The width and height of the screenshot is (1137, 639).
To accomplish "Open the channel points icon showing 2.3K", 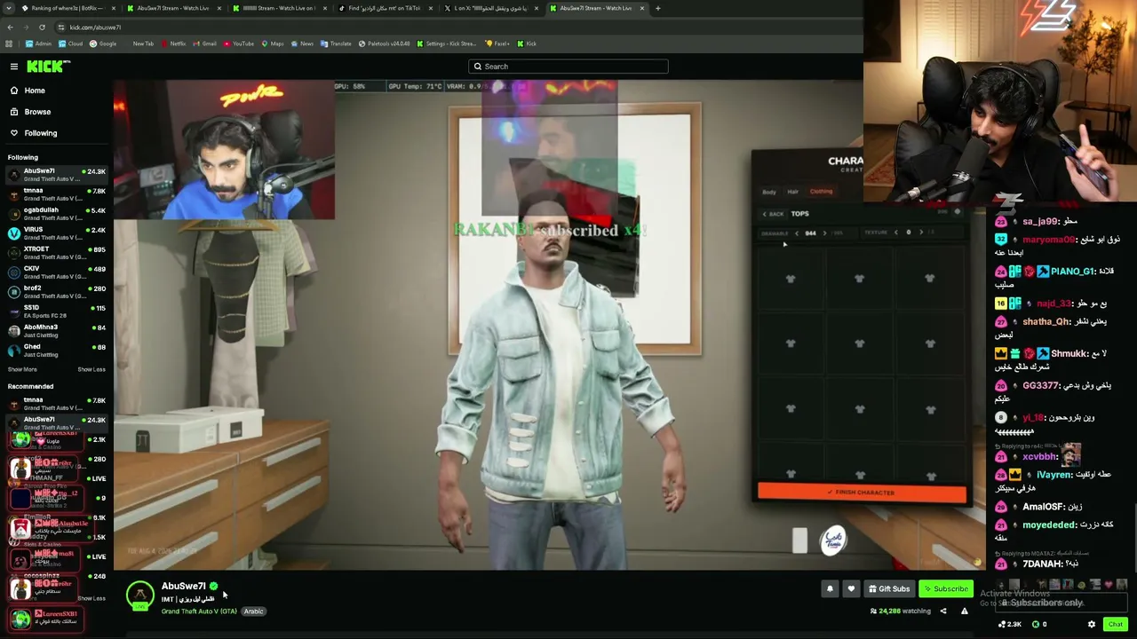I will pyautogui.click(x=1010, y=625).
